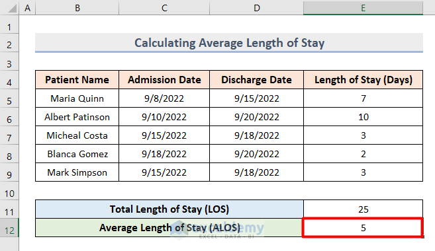Select the Micheal Costa cell

coord(77,135)
